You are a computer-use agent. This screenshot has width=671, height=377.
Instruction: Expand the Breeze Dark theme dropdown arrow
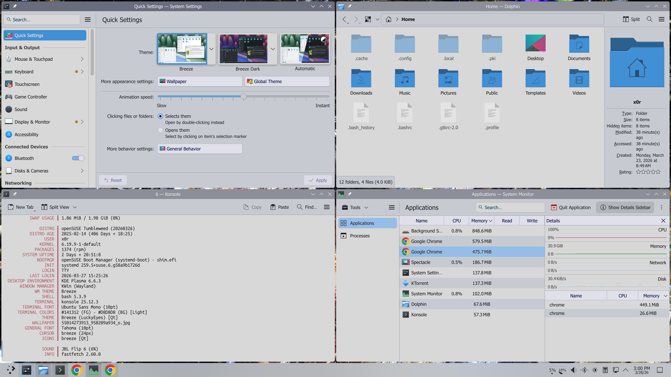273,49
